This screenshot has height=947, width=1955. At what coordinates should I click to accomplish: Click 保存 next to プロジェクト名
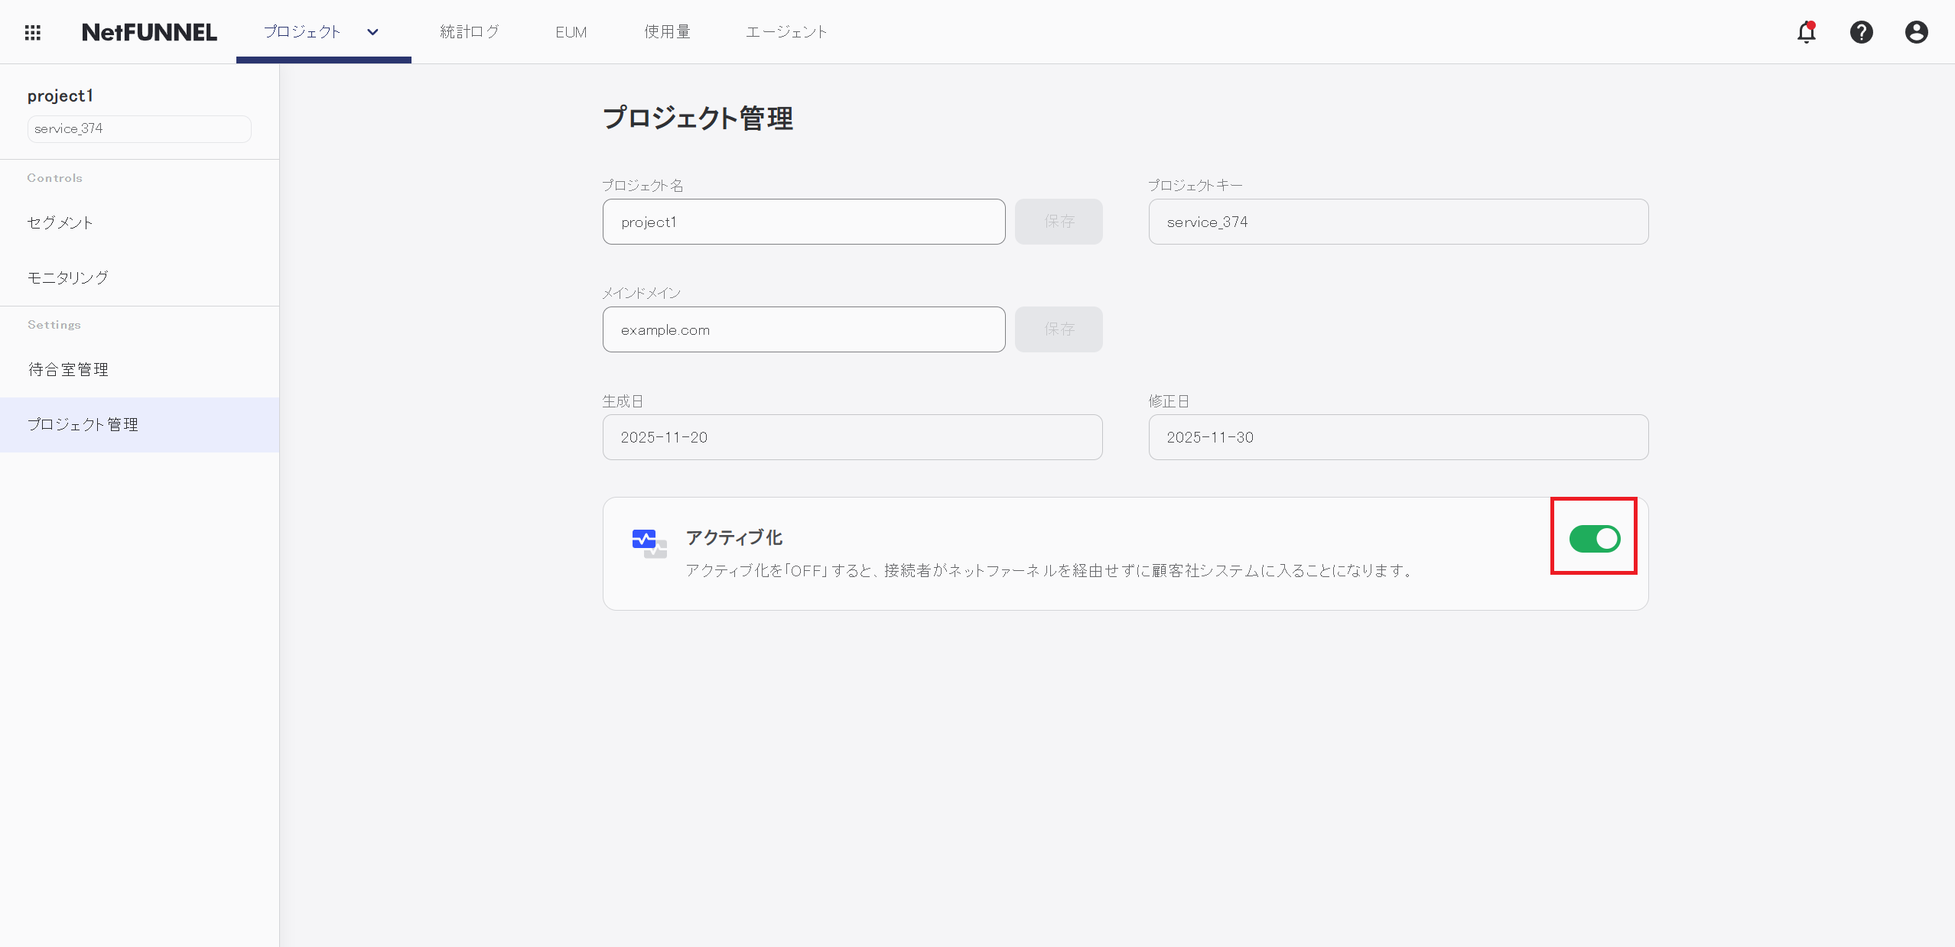(1059, 222)
